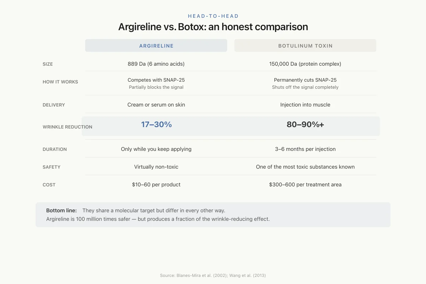Click the SIZE row label
Screen dimensions: 426x284
48,64
